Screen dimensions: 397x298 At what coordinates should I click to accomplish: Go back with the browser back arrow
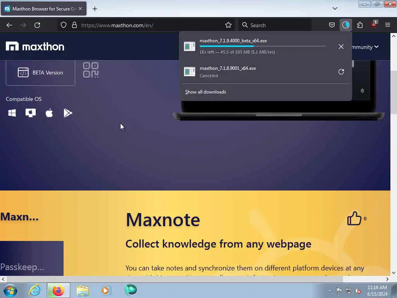coord(9,25)
